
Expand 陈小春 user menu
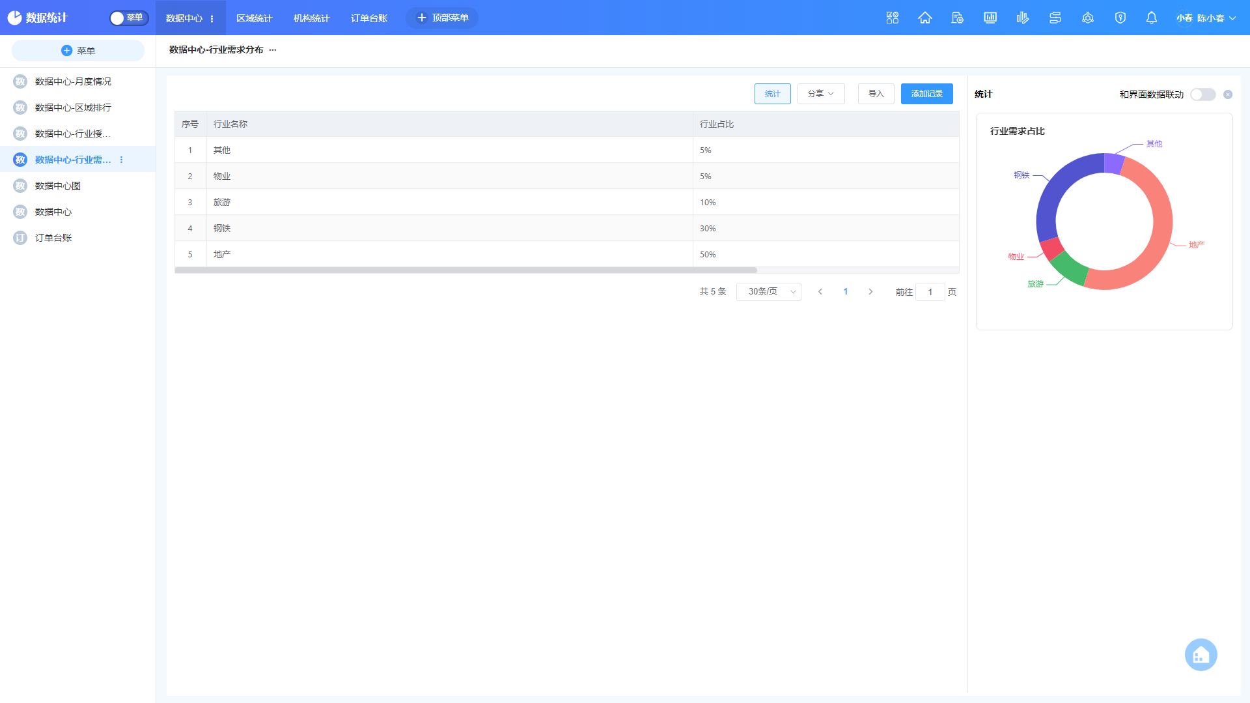(1216, 18)
